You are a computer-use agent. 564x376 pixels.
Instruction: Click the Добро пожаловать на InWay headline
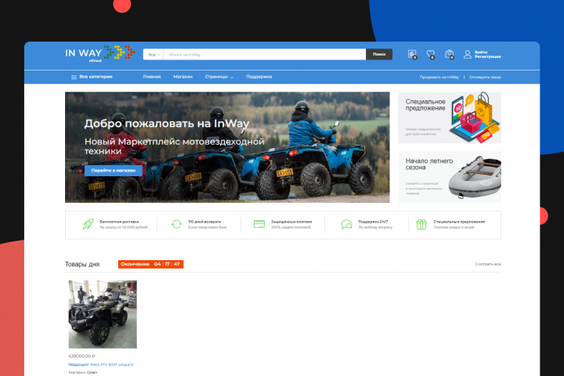pyautogui.click(x=167, y=124)
